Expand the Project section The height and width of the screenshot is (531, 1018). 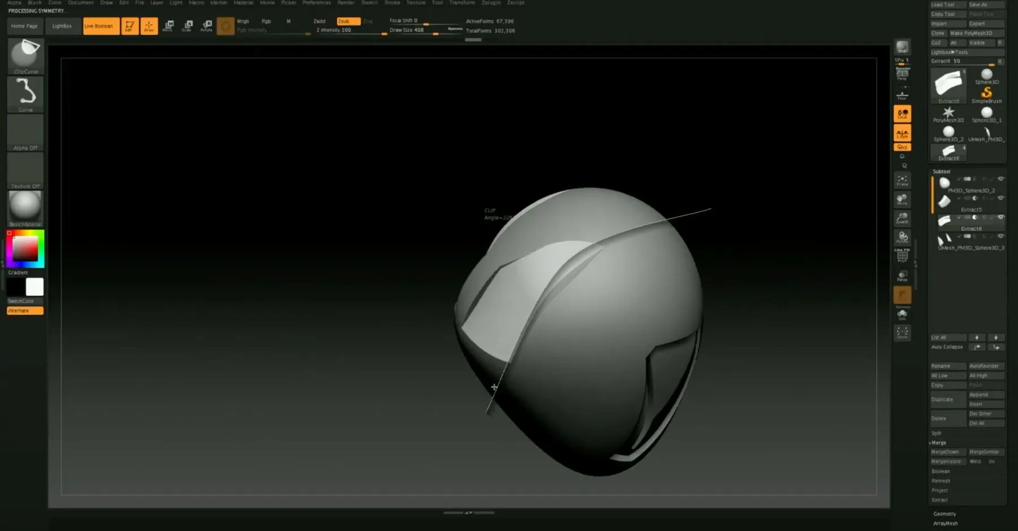[939, 491]
